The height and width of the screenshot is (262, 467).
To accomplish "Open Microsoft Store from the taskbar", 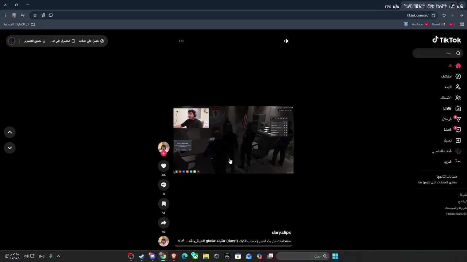I will 238,256.
